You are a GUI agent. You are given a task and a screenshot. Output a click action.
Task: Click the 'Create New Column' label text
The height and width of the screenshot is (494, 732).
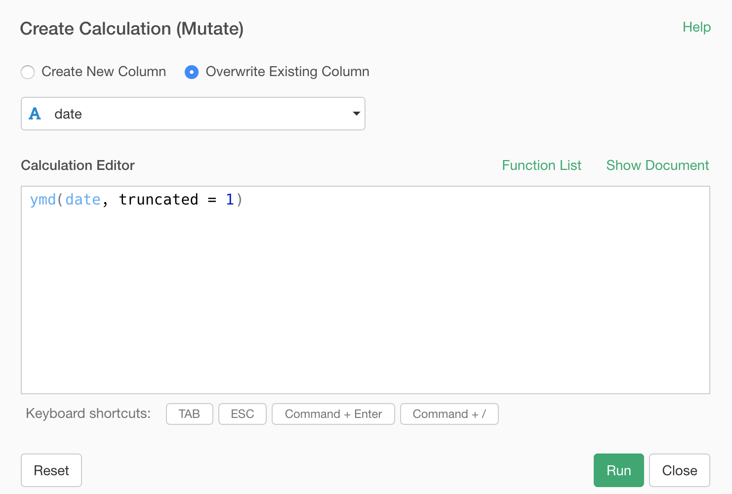104,72
